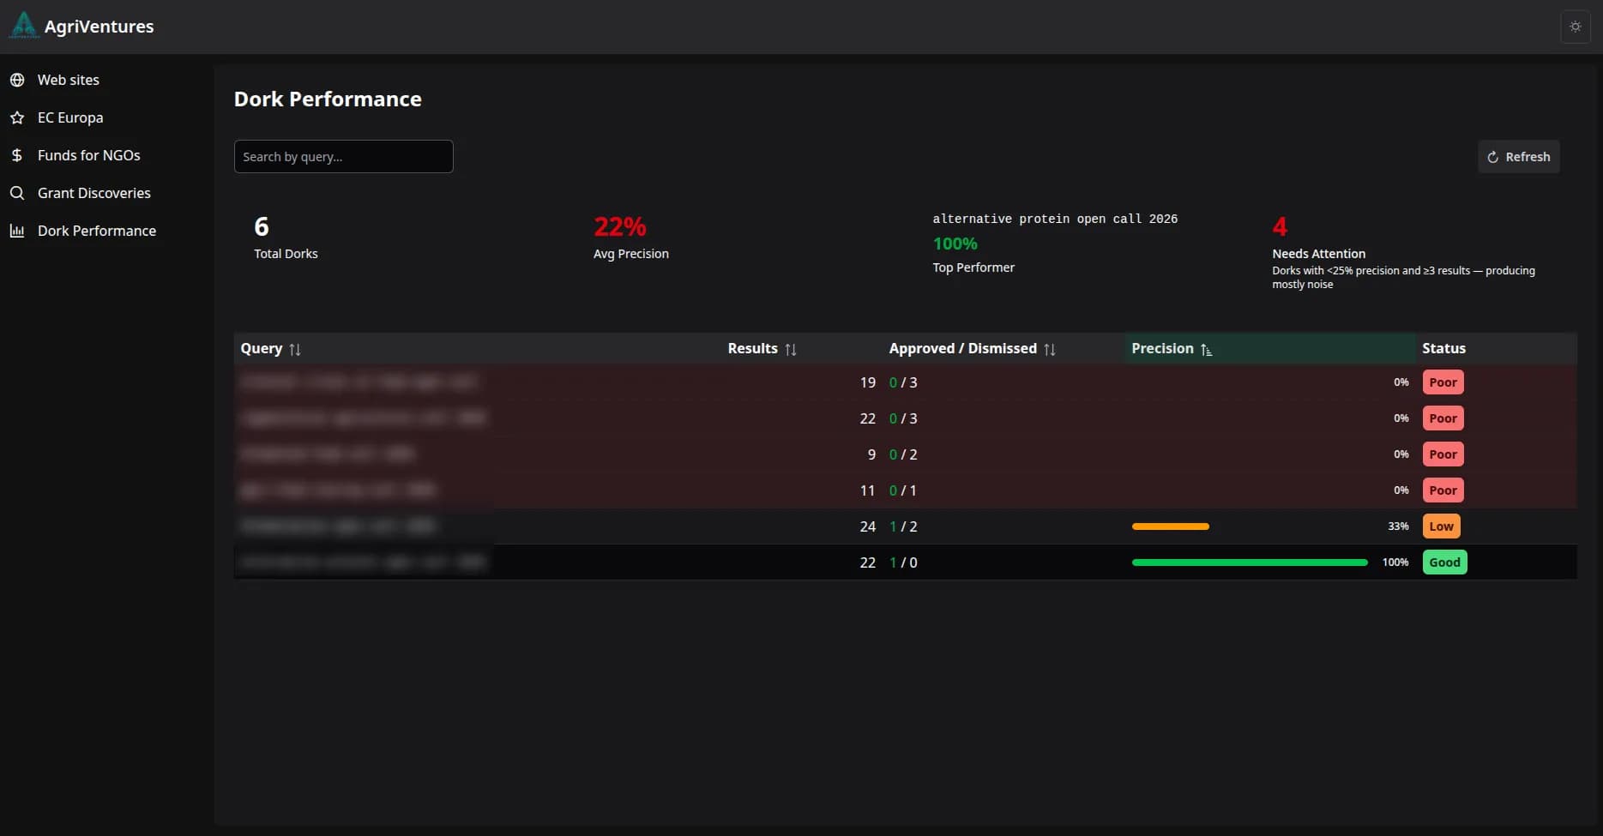
Task: Open Grant Discoveries page
Action: pos(94,193)
